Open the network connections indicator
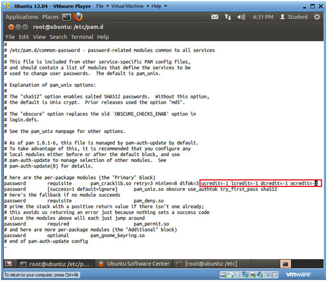Viewport: 327px width, 281px height. [228, 17]
